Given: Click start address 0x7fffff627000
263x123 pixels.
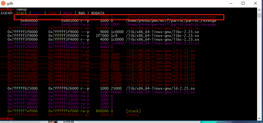Looking at the screenshot, I should (23, 96).
